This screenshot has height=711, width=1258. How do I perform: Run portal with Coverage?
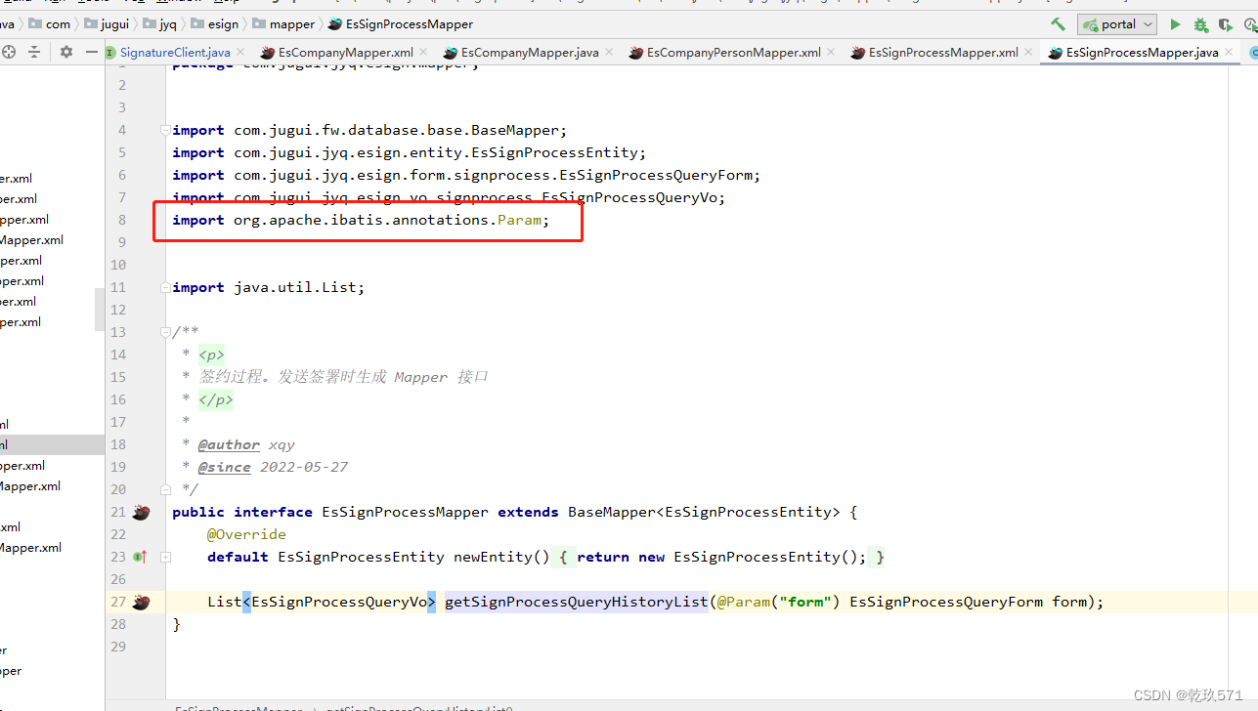pyautogui.click(x=1227, y=24)
